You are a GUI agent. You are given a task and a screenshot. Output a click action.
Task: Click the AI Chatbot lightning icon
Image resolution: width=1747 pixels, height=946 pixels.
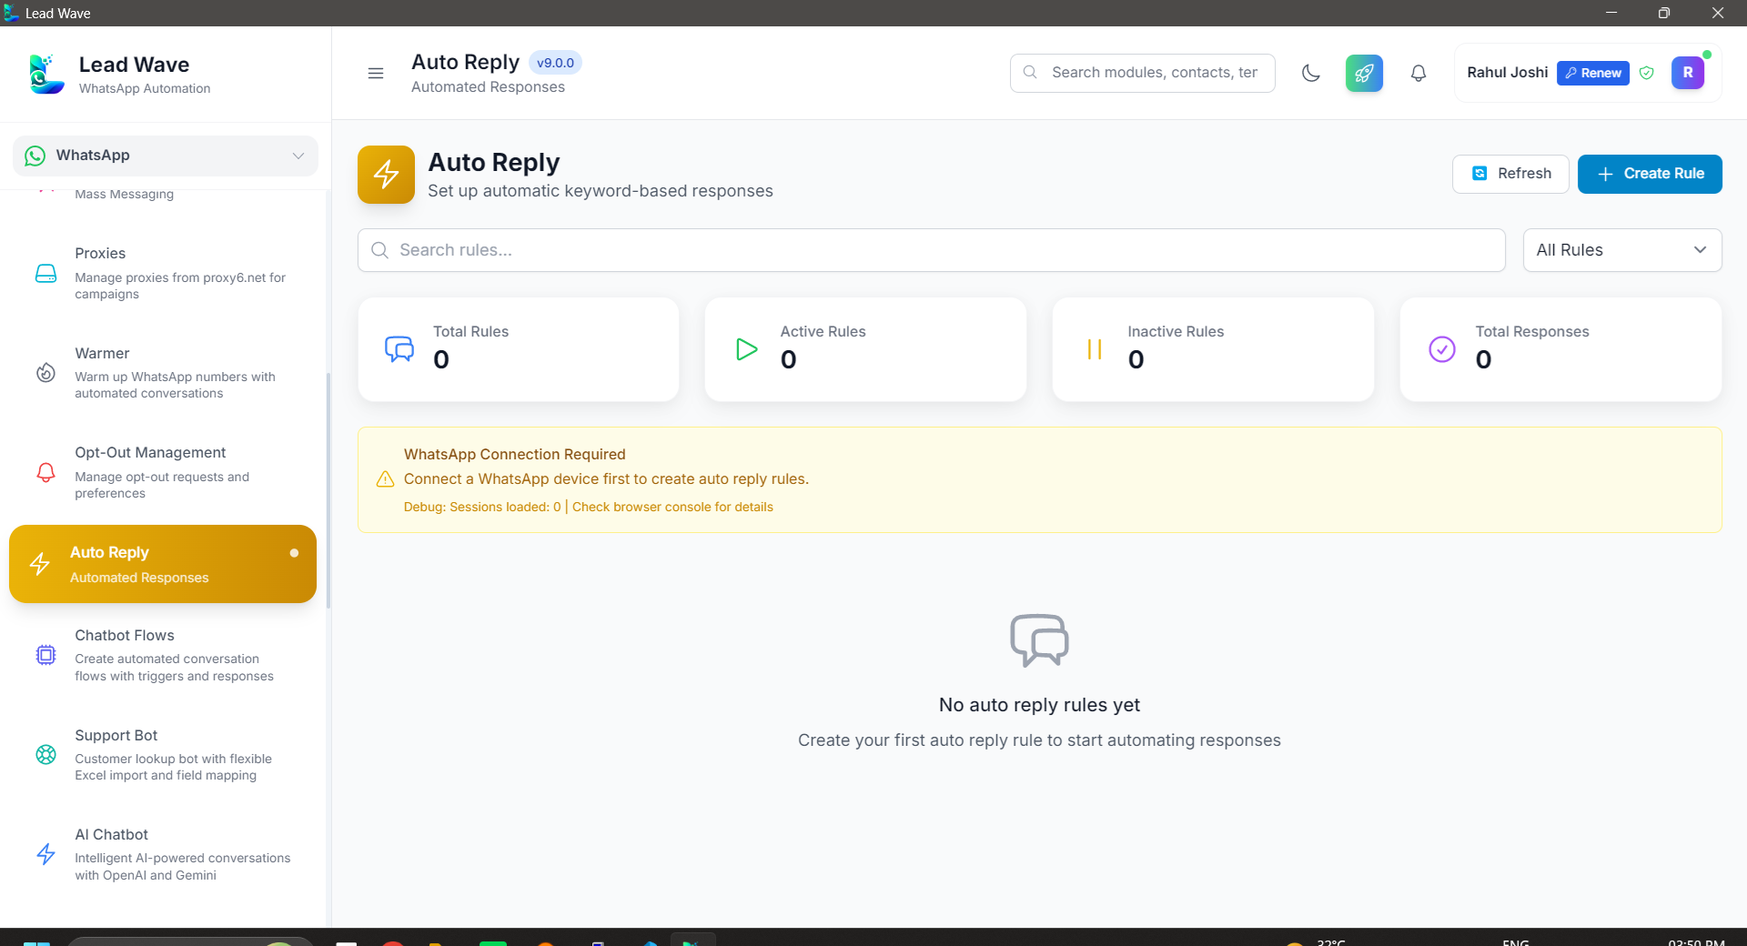45,854
